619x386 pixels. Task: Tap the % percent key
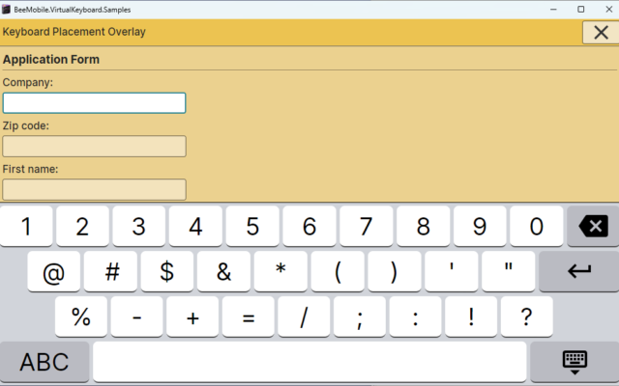click(x=81, y=317)
